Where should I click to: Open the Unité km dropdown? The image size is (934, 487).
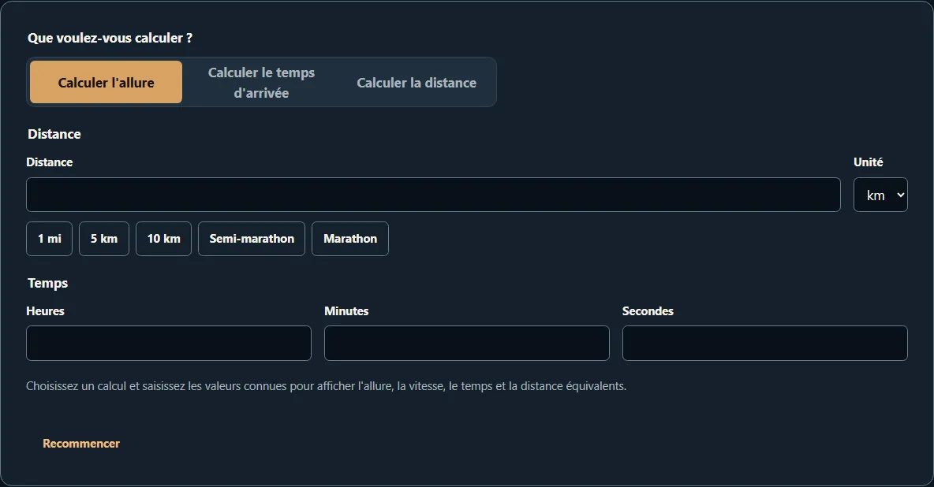[x=880, y=195]
